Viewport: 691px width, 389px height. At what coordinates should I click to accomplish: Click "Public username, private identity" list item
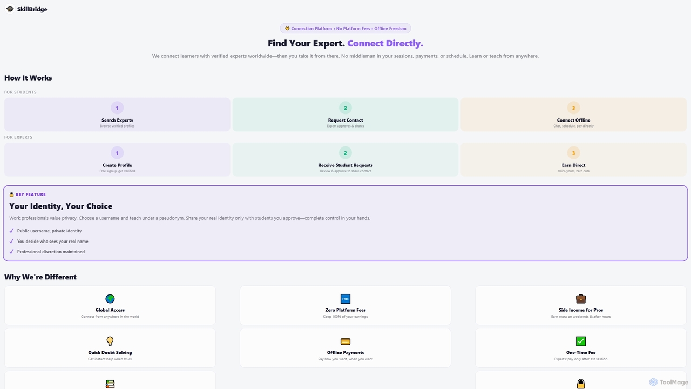click(49, 231)
